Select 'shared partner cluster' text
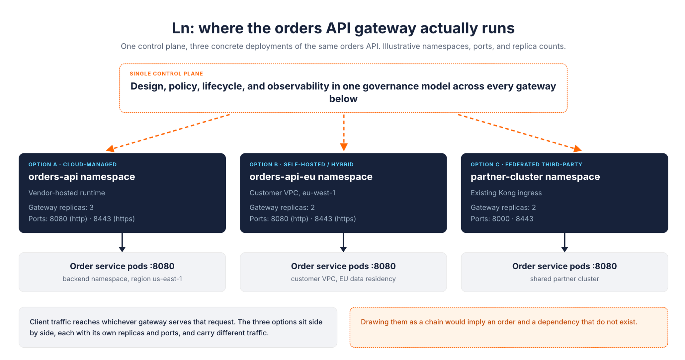Screen dimensions: 685x360 [x=564, y=279]
